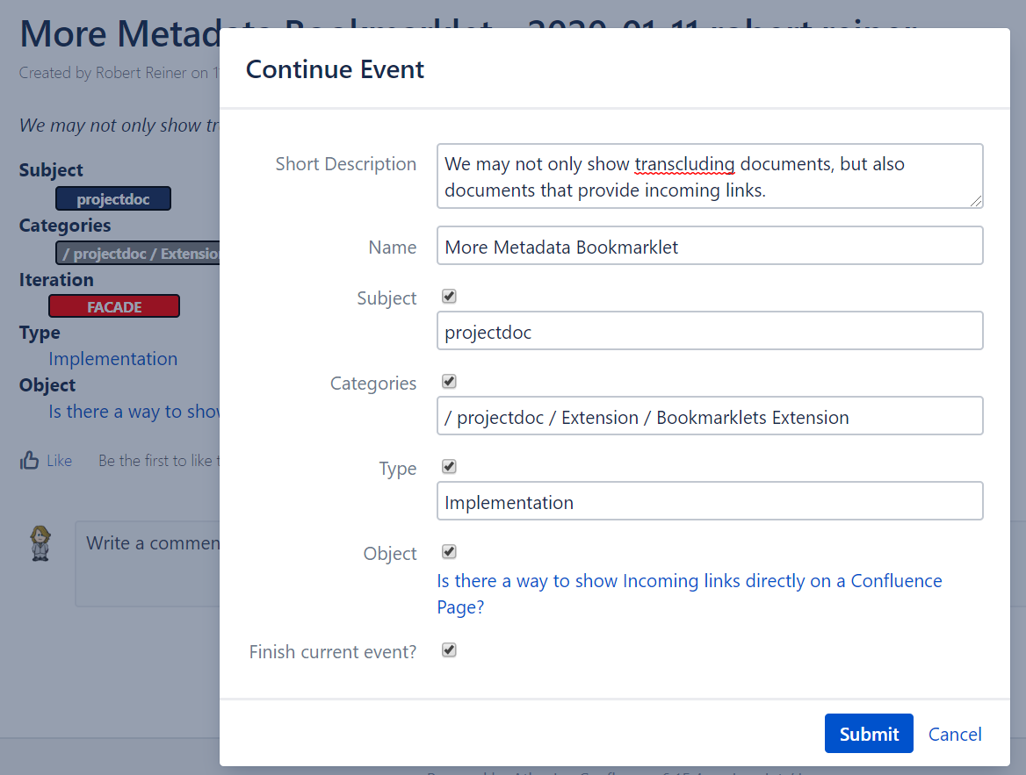This screenshot has width=1026, height=775.
Task: Uncheck the Object checkbox
Action: (x=449, y=552)
